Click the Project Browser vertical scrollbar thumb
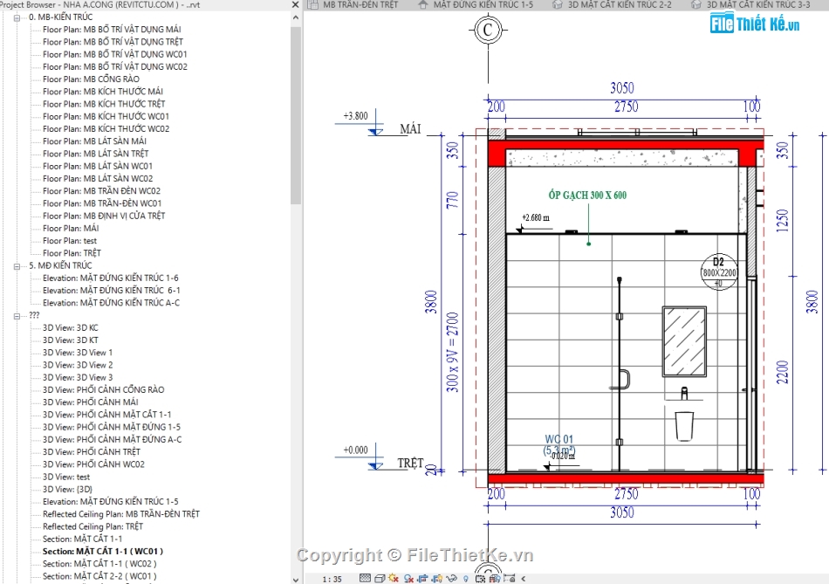Screen dimensions: 829x584 point(296,115)
